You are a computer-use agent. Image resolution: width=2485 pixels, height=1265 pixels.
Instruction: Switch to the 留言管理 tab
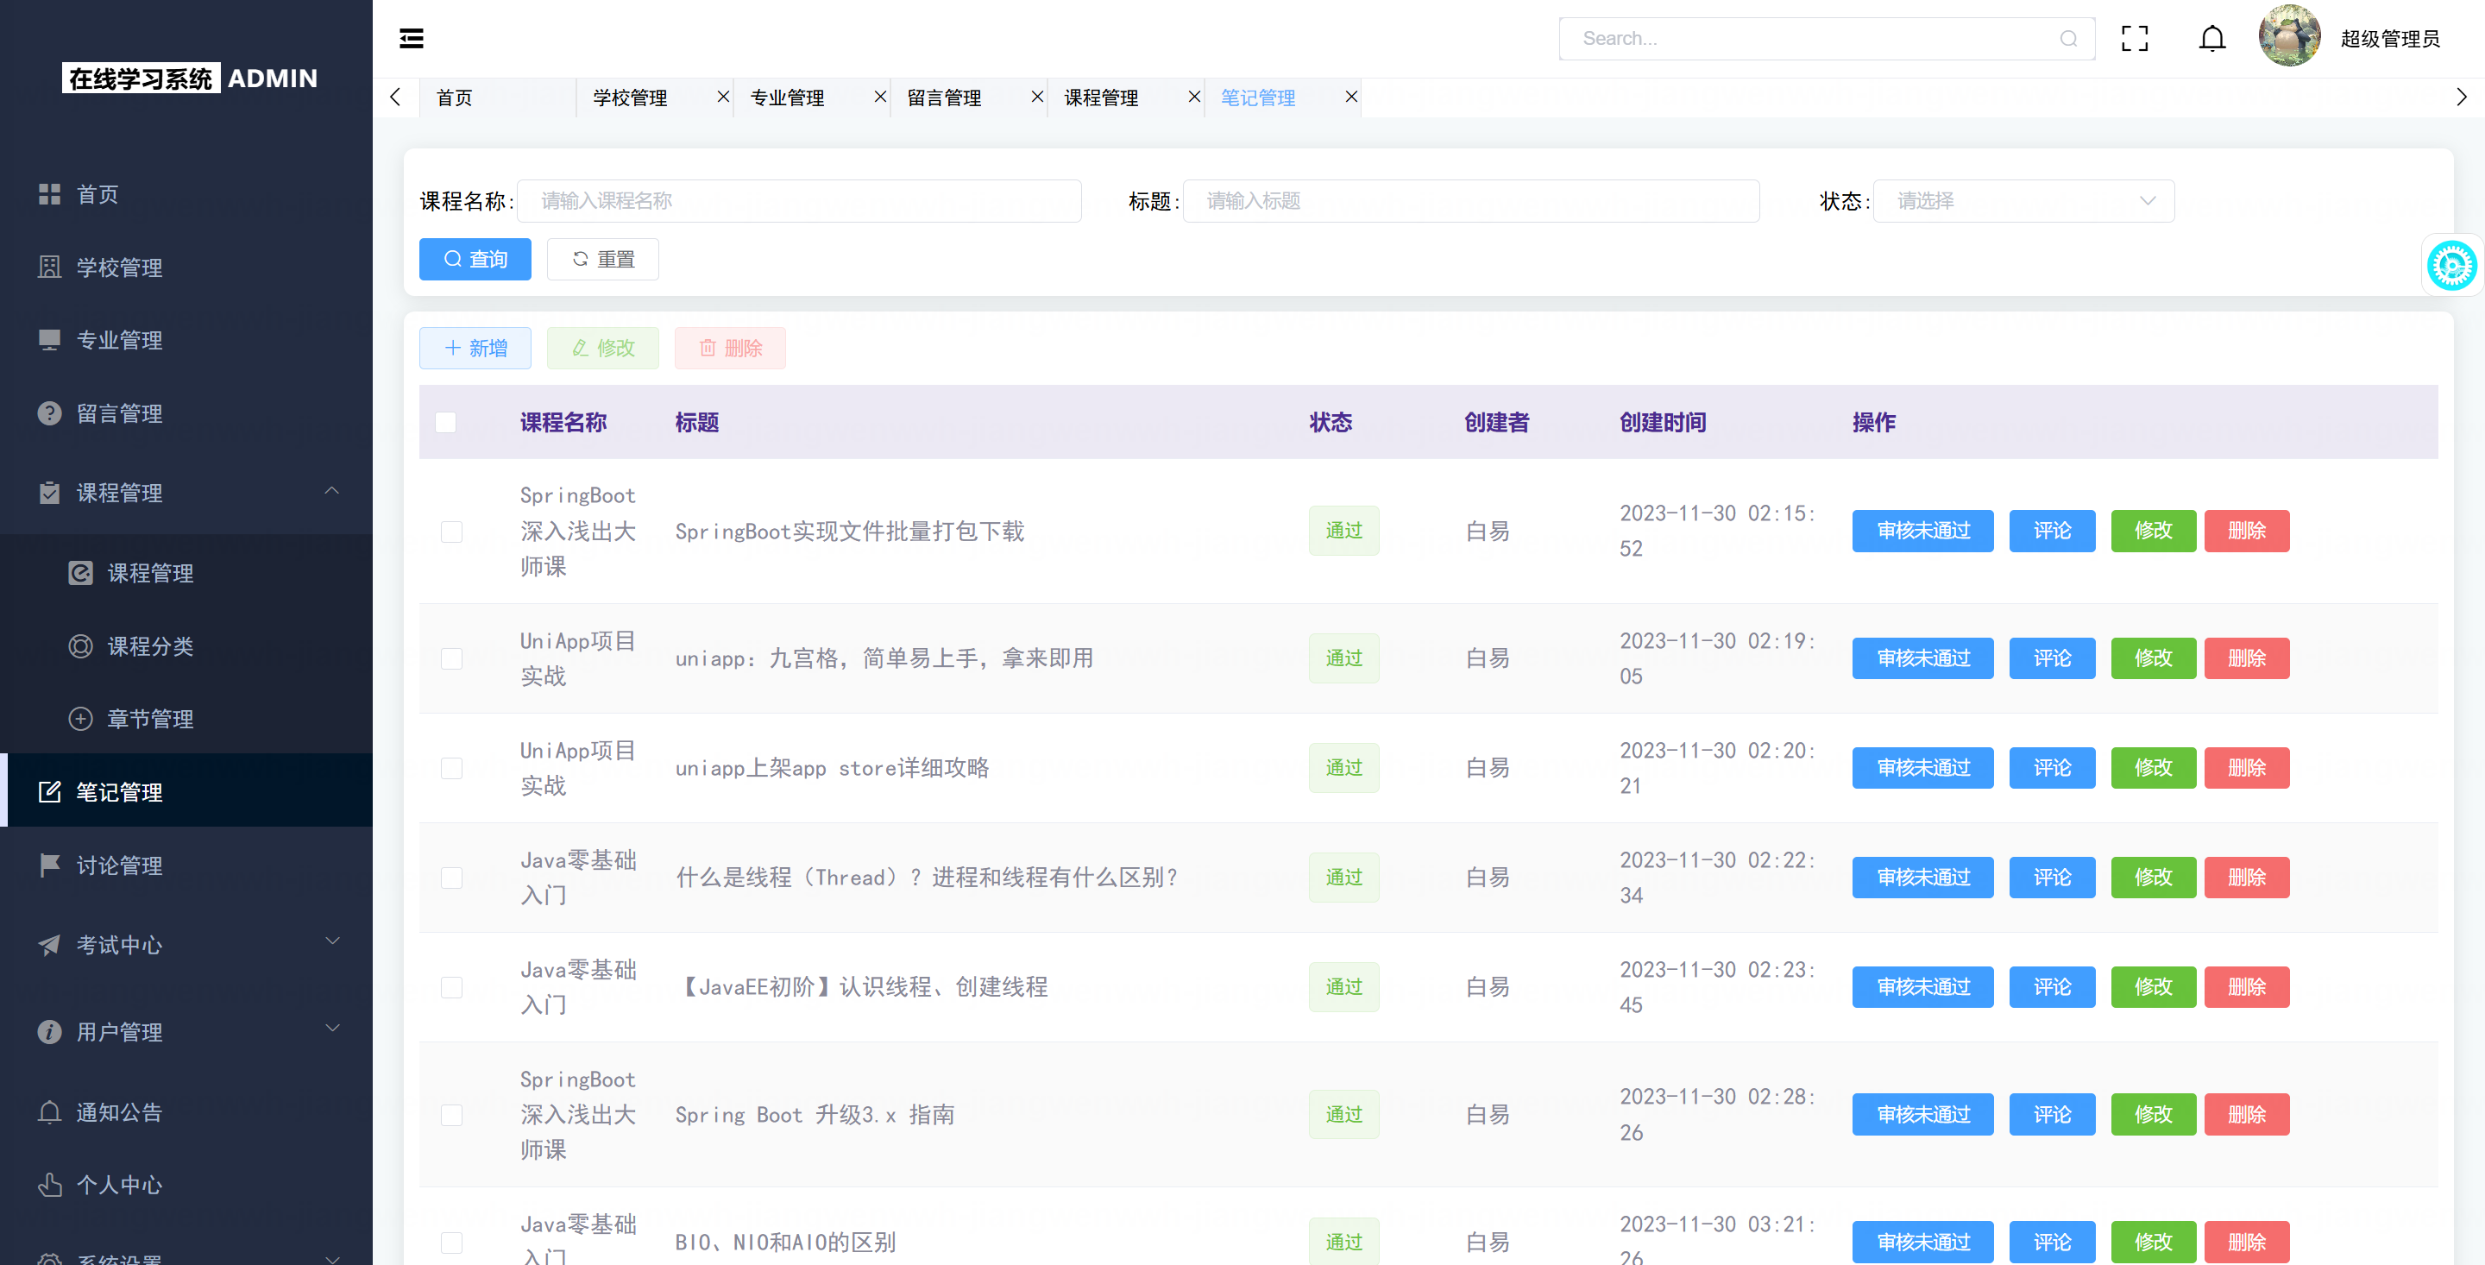pyautogui.click(x=945, y=98)
